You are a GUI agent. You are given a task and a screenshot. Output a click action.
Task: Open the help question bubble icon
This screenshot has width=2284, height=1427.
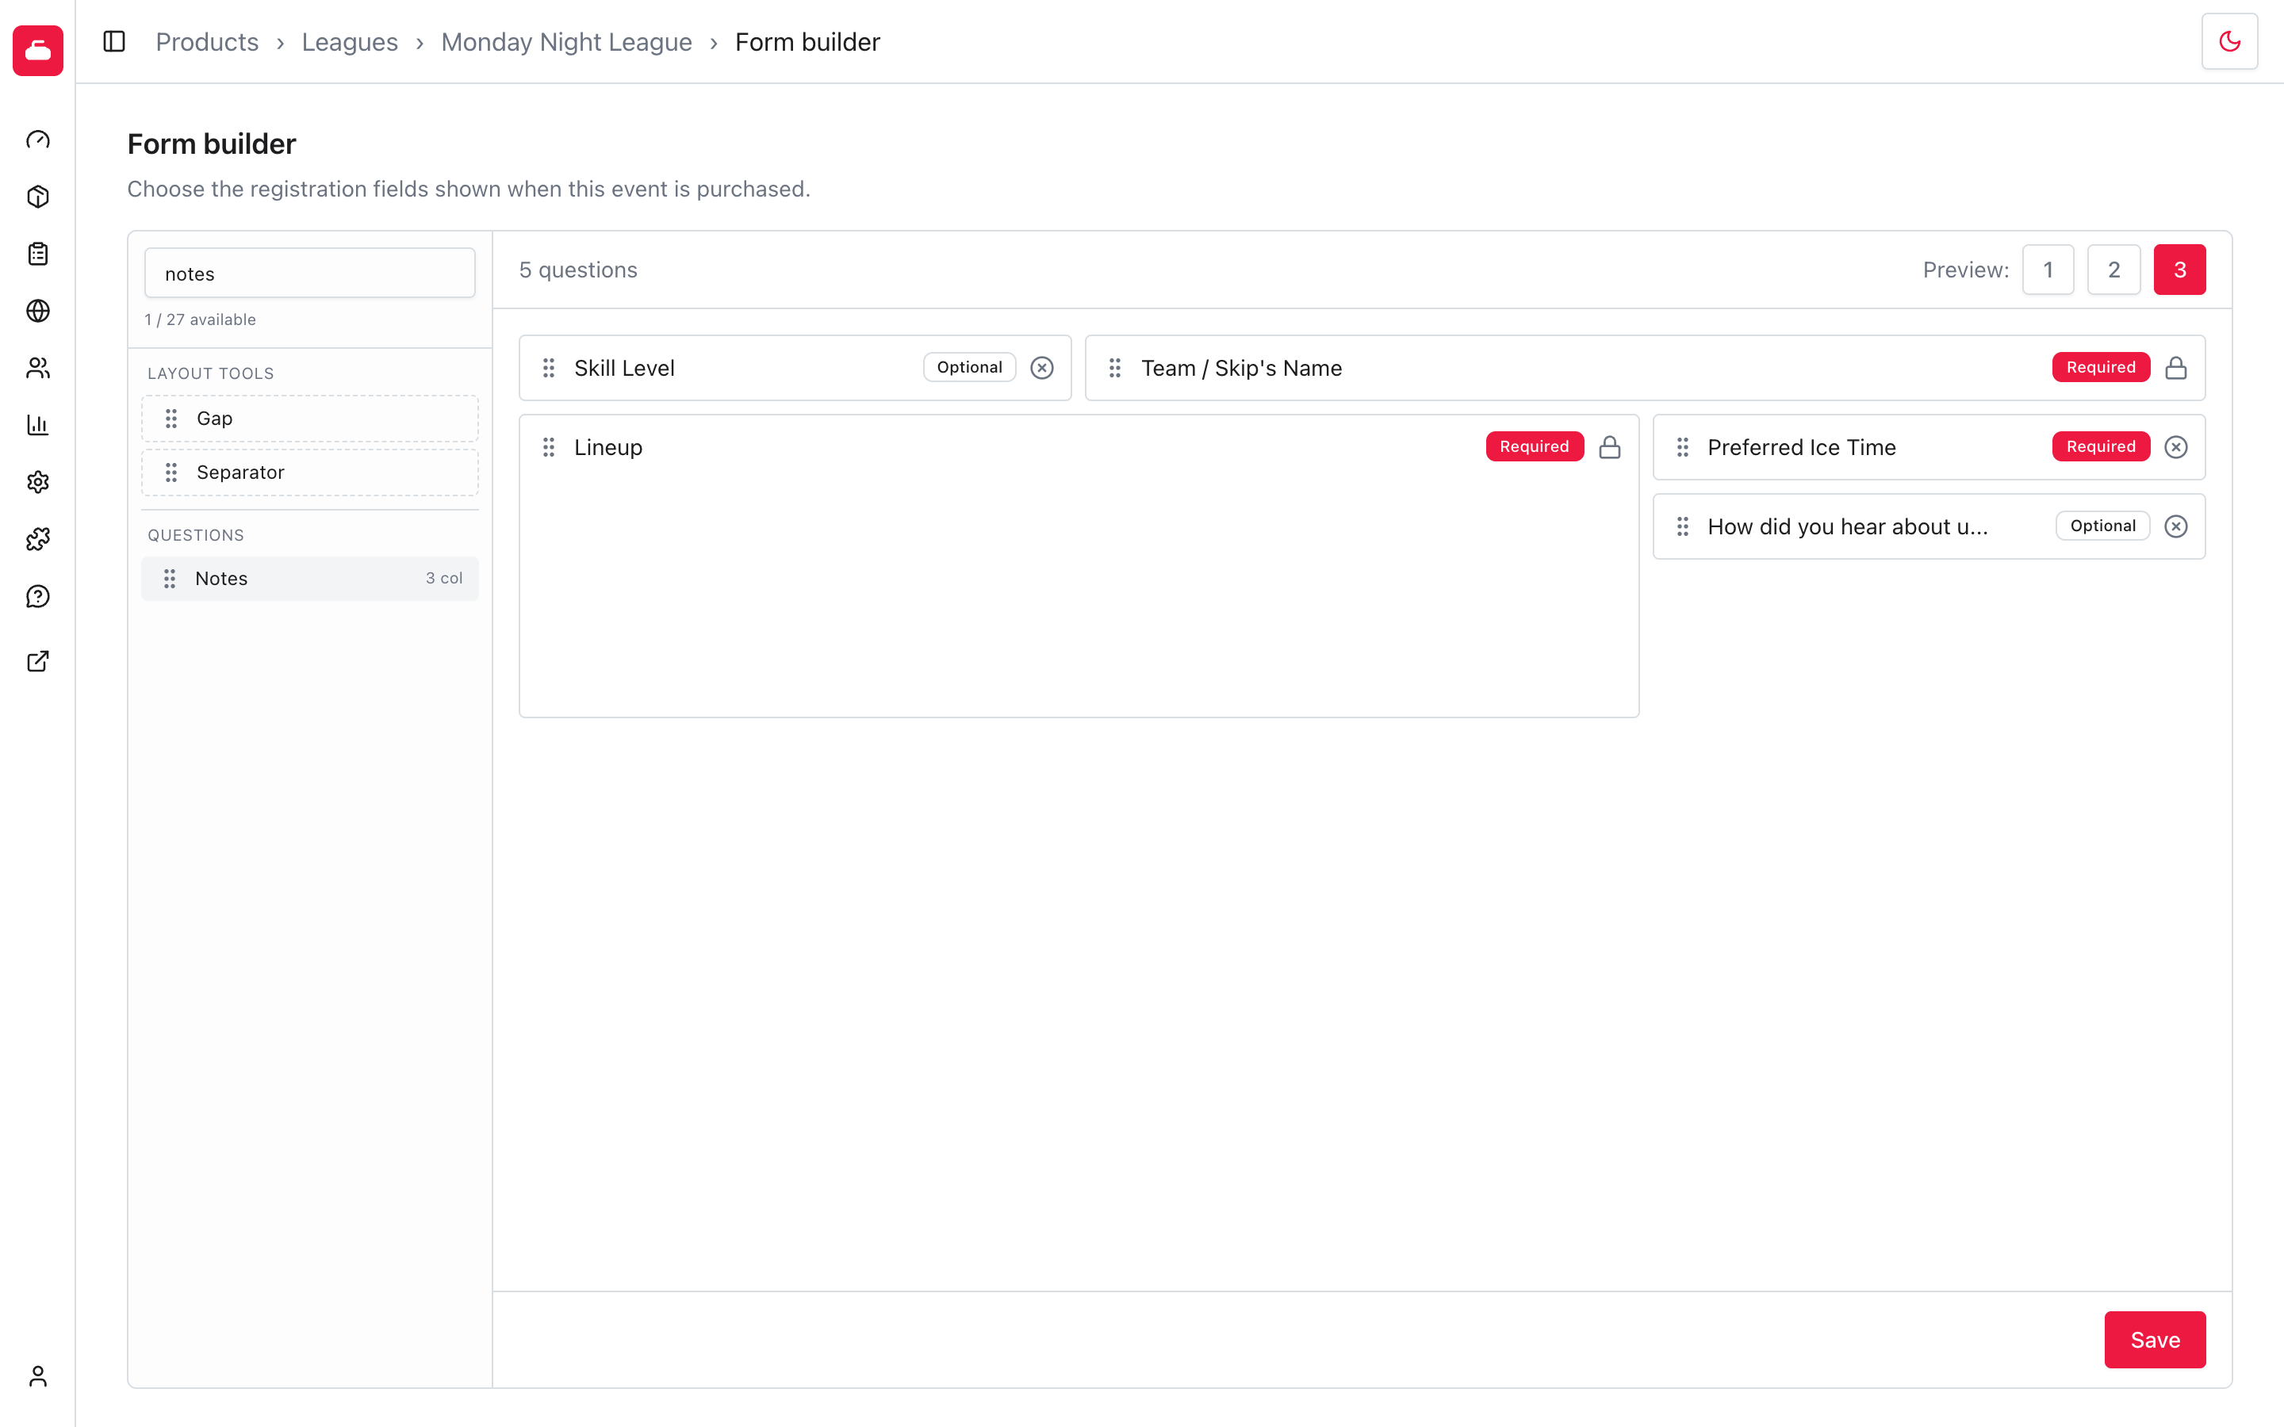tap(38, 596)
